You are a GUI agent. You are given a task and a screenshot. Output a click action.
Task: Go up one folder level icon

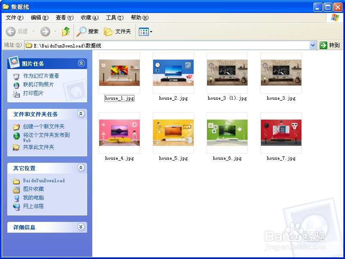coord(66,32)
